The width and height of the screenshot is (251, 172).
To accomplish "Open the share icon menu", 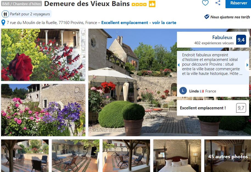I will point(218,3).
